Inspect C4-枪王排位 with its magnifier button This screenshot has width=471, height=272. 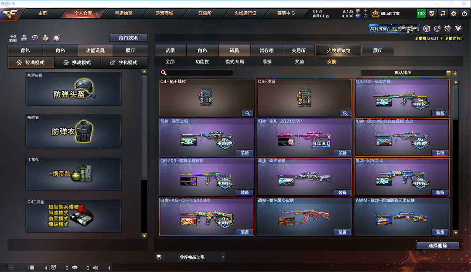tap(247, 113)
